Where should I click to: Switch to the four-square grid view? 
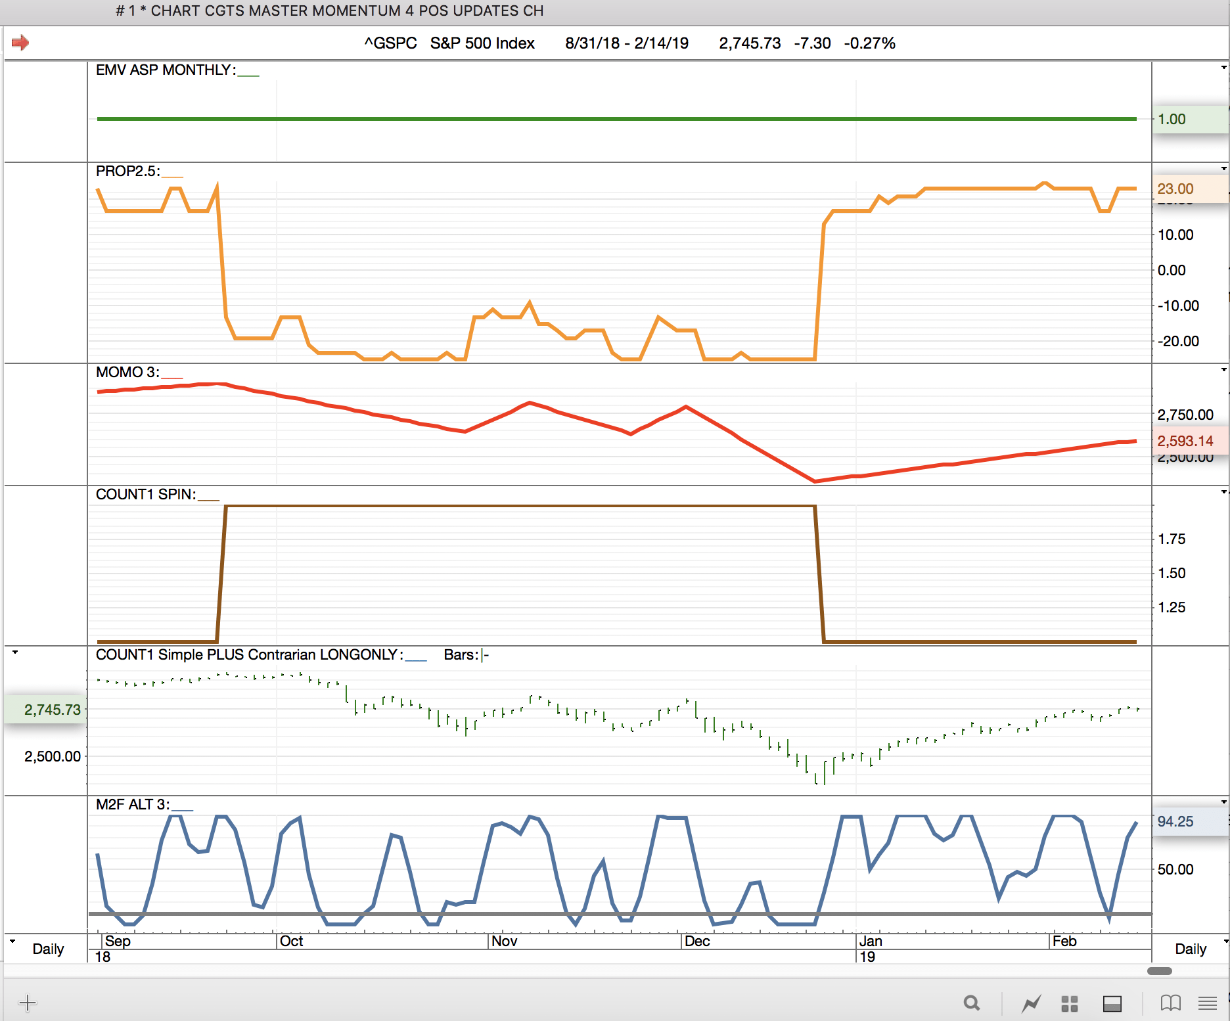click(x=1070, y=1003)
